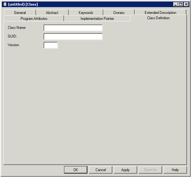Open the Program Attributes tab
The width and height of the screenshot is (191, 177).
click(x=34, y=19)
